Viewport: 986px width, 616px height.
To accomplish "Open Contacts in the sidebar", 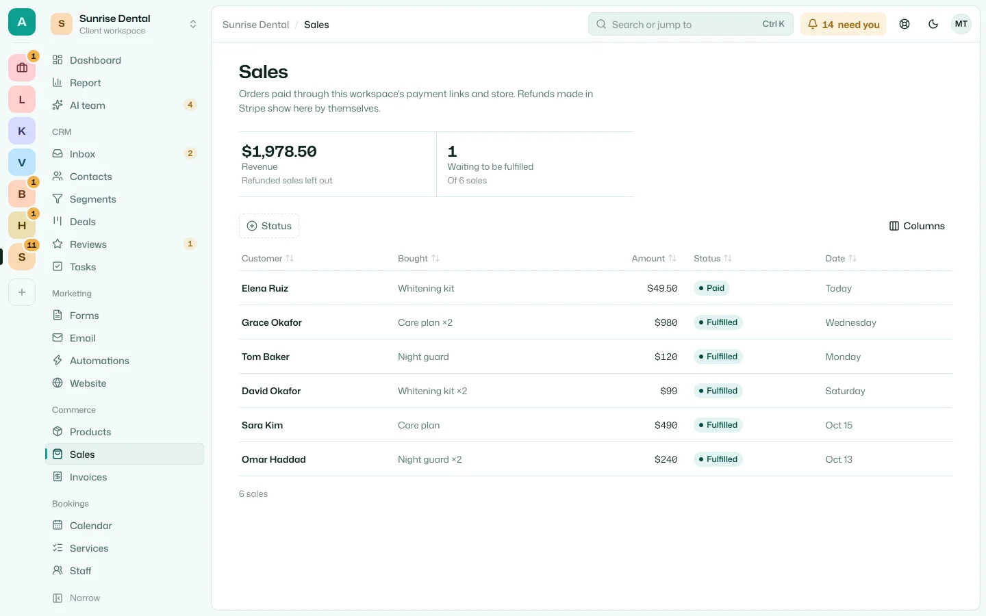I will [x=125, y=177].
